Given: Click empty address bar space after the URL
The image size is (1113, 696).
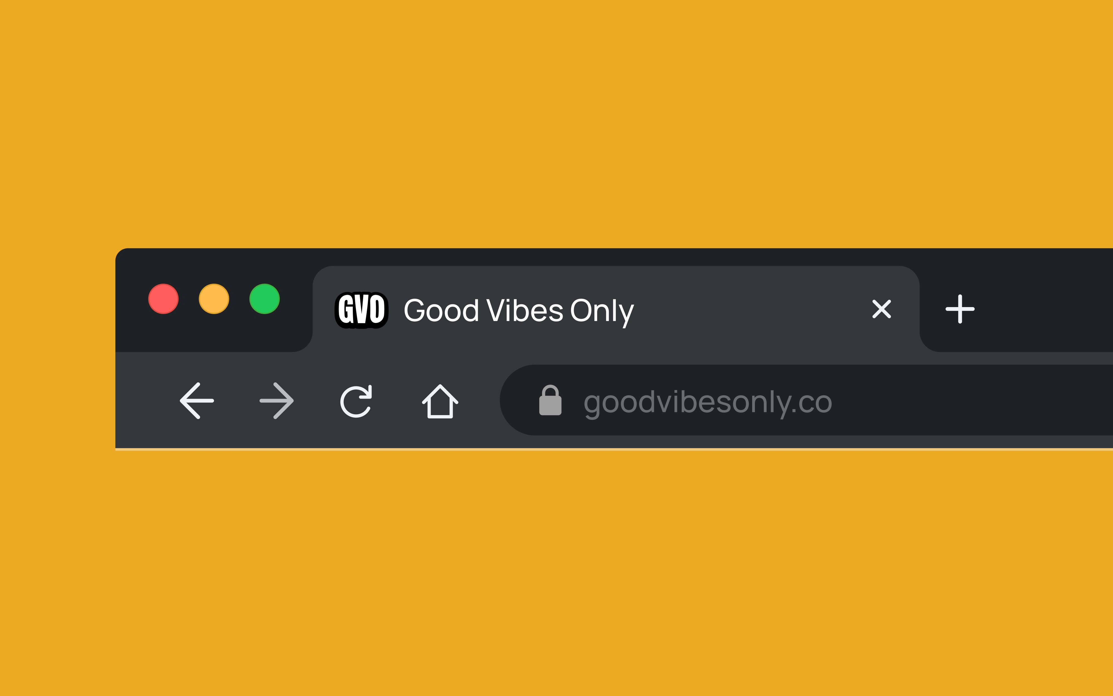Looking at the screenshot, I should pyautogui.click(x=971, y=400).
